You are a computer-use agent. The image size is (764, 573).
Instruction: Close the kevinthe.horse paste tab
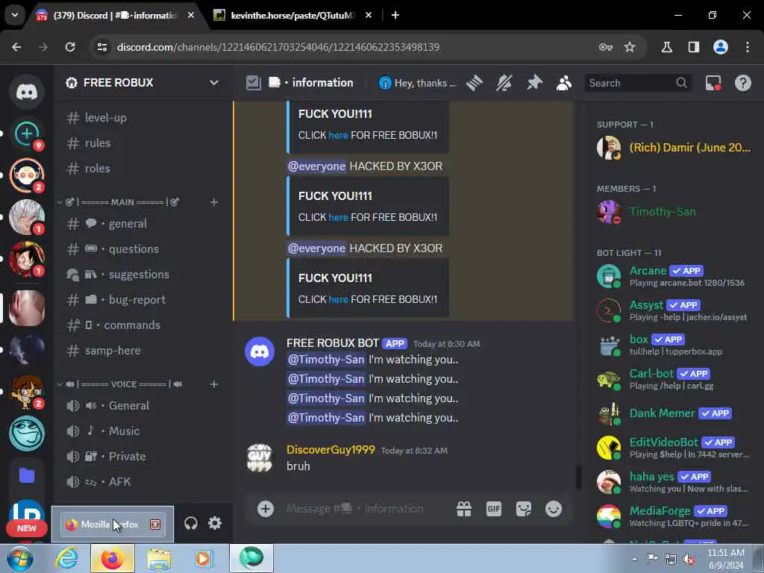[x=369, y=16]
